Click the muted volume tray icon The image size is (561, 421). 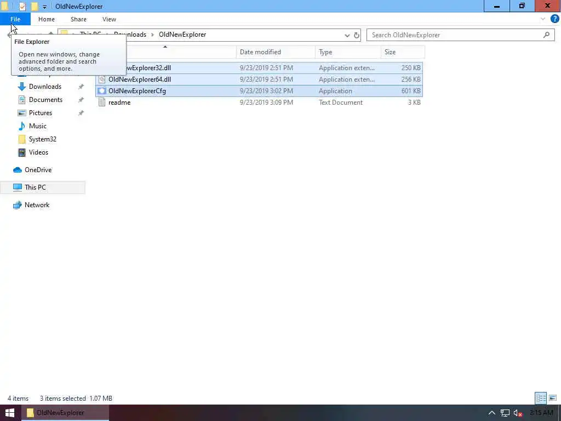point(518,413)
